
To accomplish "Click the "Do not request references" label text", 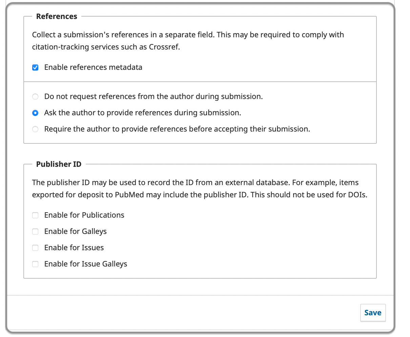I will tap(153, 96).
